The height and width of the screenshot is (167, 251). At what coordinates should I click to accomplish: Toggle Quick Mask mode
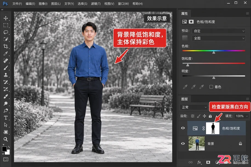pos(6,159)
